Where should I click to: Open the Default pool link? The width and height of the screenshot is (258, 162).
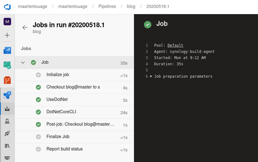(175, 45)
